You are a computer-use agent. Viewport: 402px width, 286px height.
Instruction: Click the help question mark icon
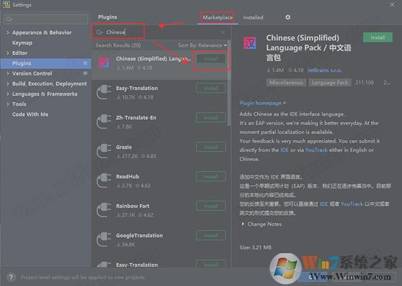[x=11, y=277]
